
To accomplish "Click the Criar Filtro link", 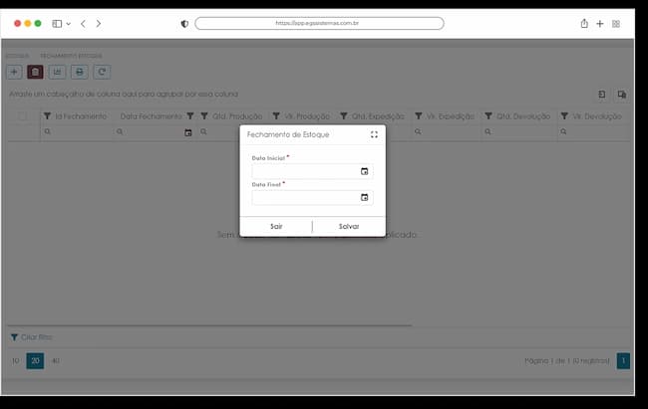I will tap(36, 337).
